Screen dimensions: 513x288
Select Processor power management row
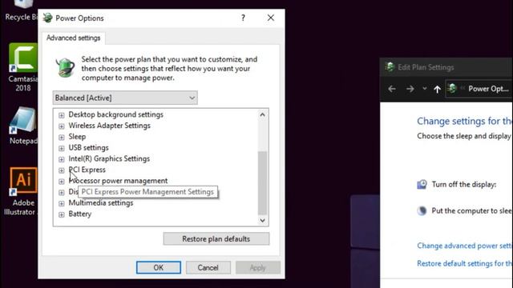(118, 181)
